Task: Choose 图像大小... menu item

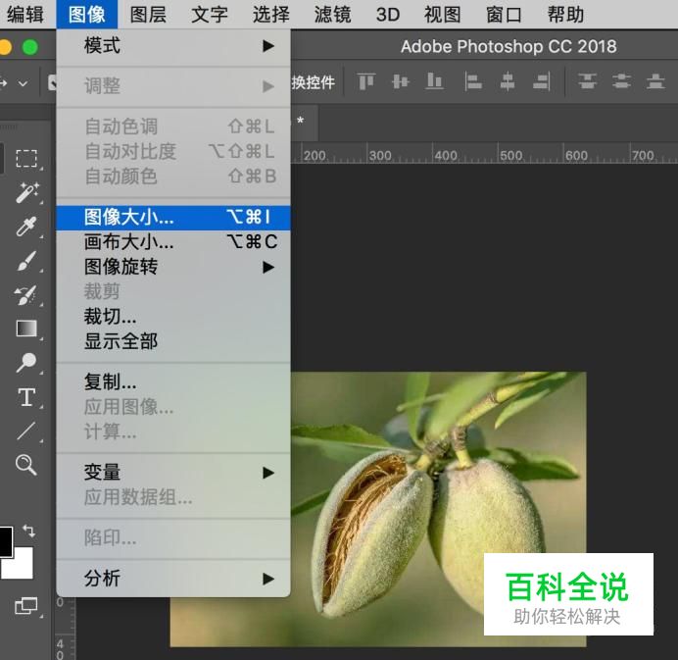Action: point(173,218)
